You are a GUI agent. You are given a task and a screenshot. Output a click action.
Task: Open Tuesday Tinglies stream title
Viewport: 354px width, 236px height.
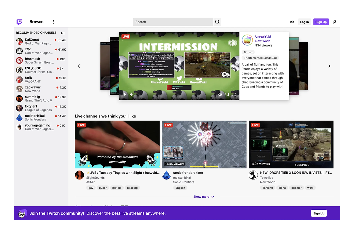pos(123,173)
